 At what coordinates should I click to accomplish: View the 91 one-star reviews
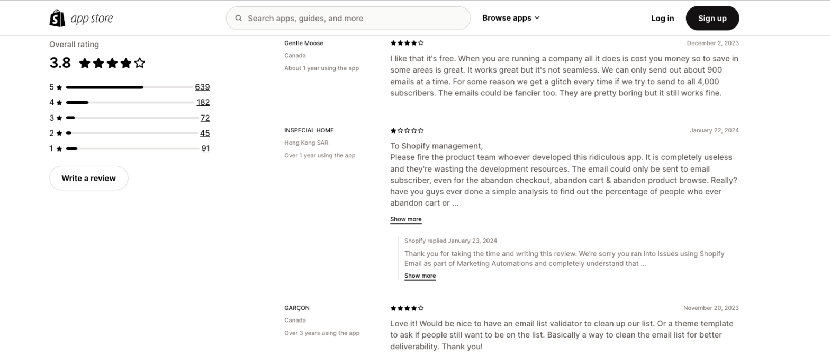(205, 148)
